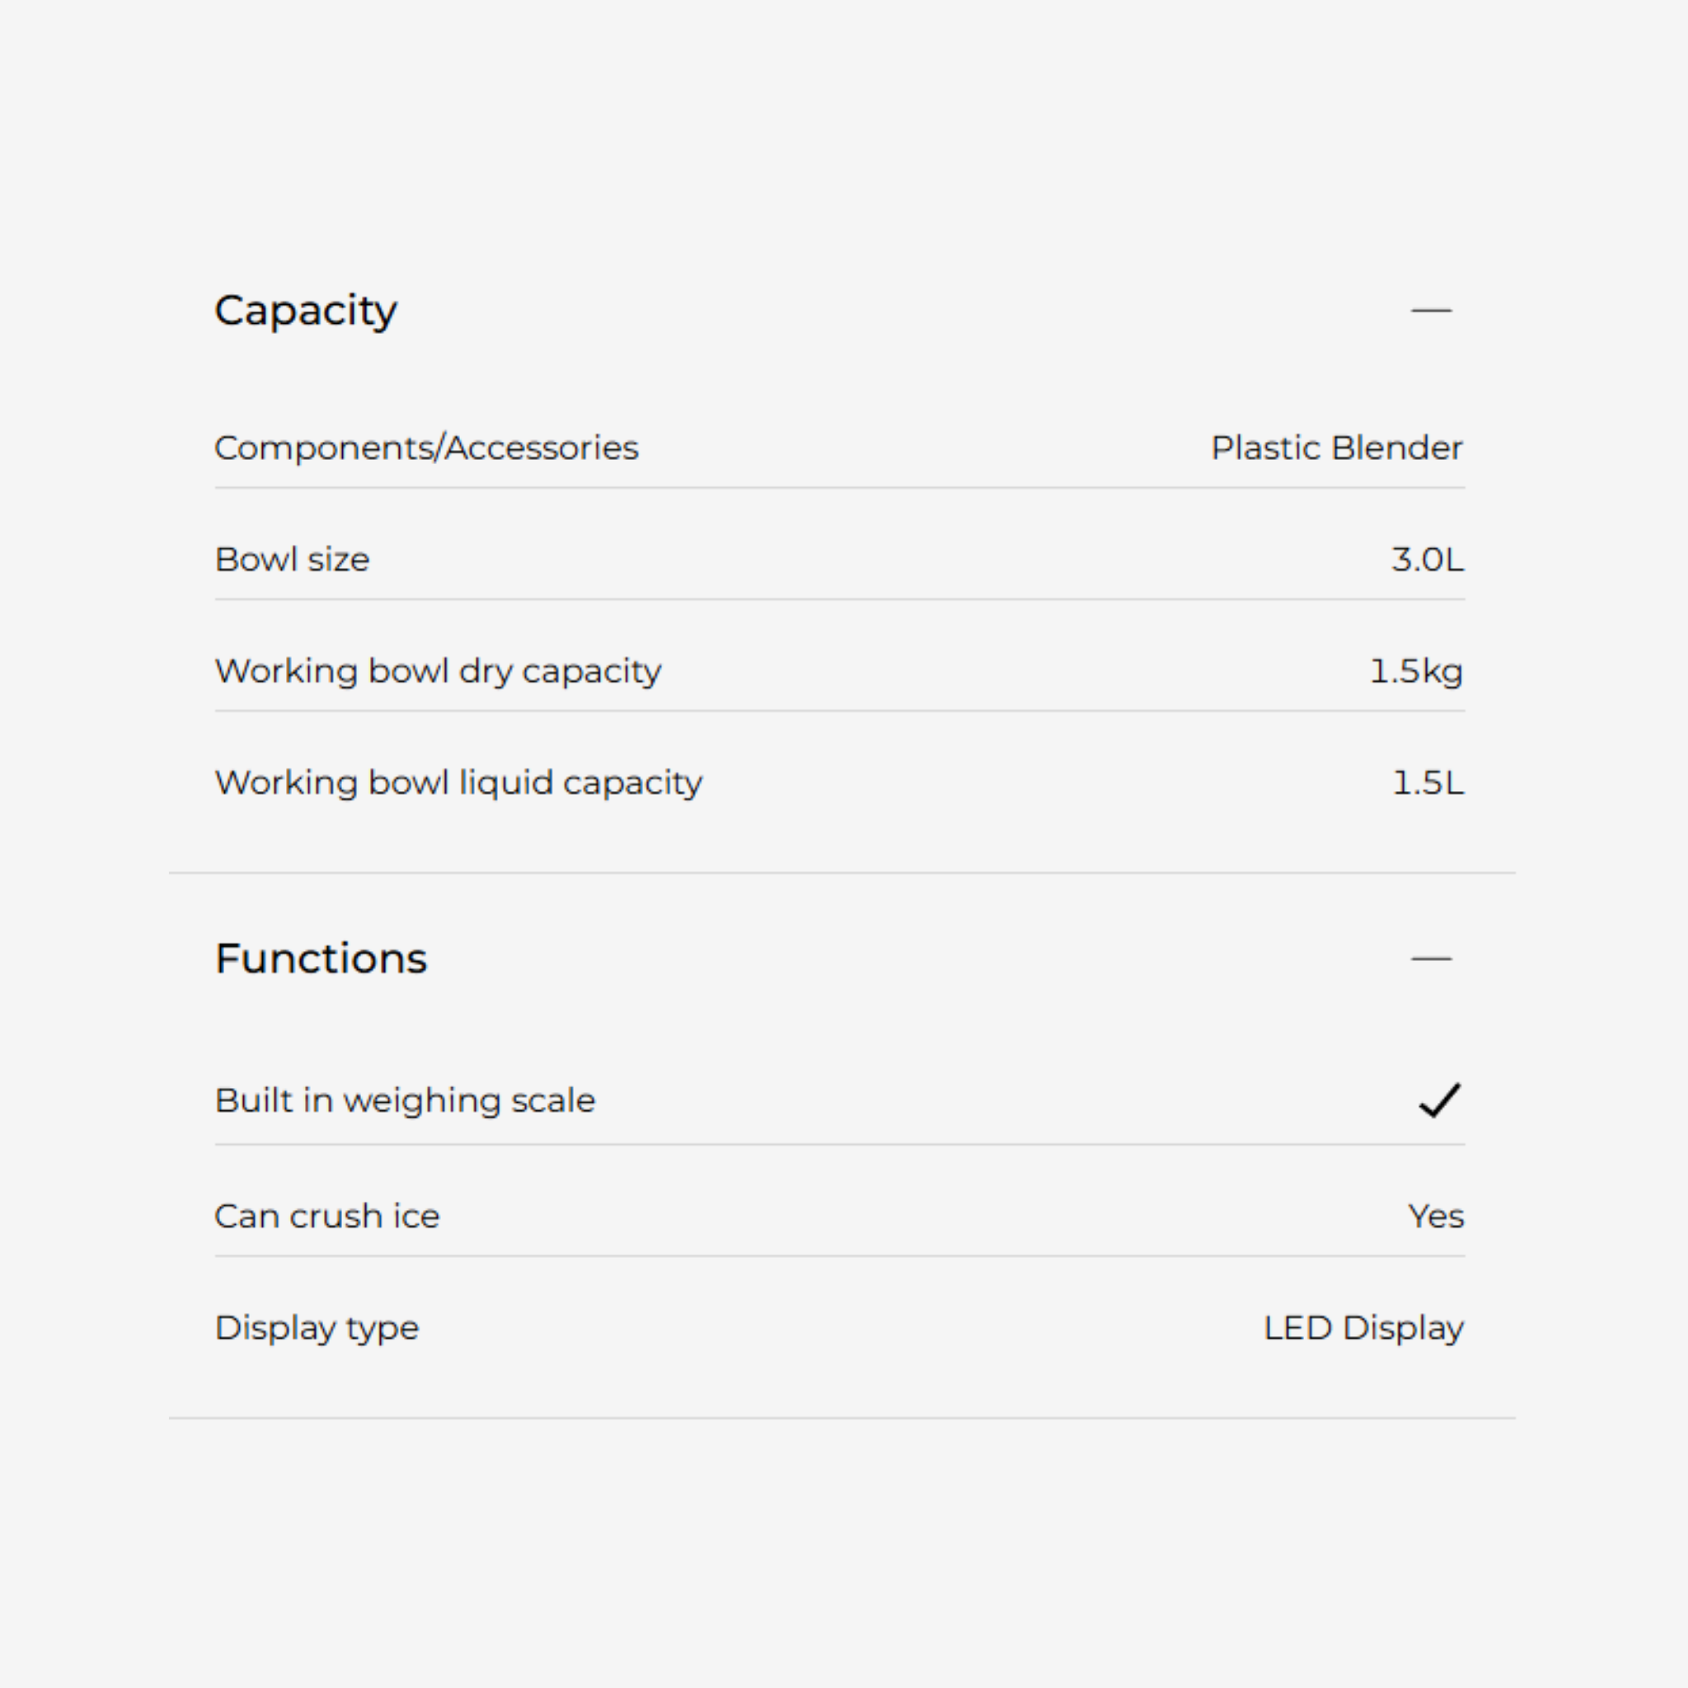Click the 3.0L bowl size value
This screenshot has width=1688, height=1688.
[1427, 559]
